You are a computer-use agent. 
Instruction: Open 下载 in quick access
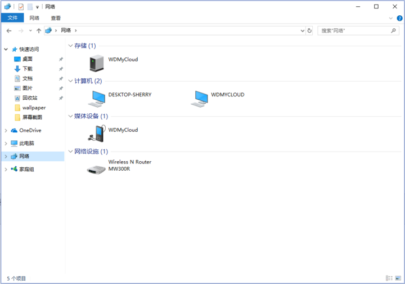pos(28,69)
